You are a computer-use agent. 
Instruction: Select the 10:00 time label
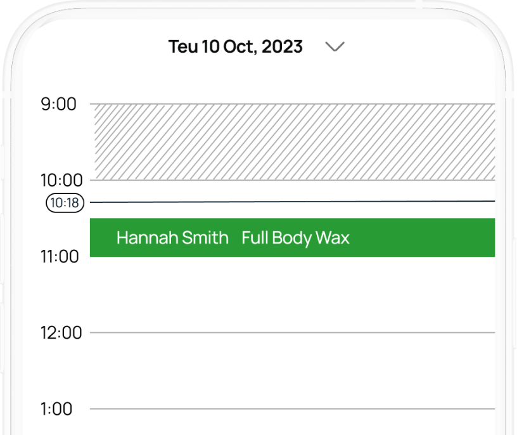tap(61, 180)
